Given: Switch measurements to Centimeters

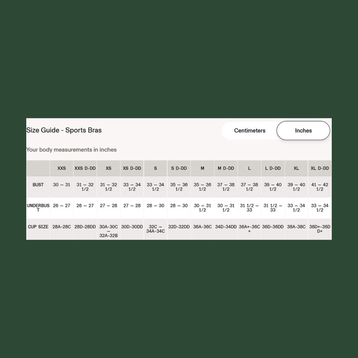Looking at the screenshot, I should pyautogui.click(x=249, y=130).
